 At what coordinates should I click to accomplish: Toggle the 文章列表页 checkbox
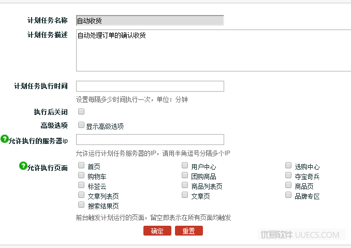tap(81, 195)
